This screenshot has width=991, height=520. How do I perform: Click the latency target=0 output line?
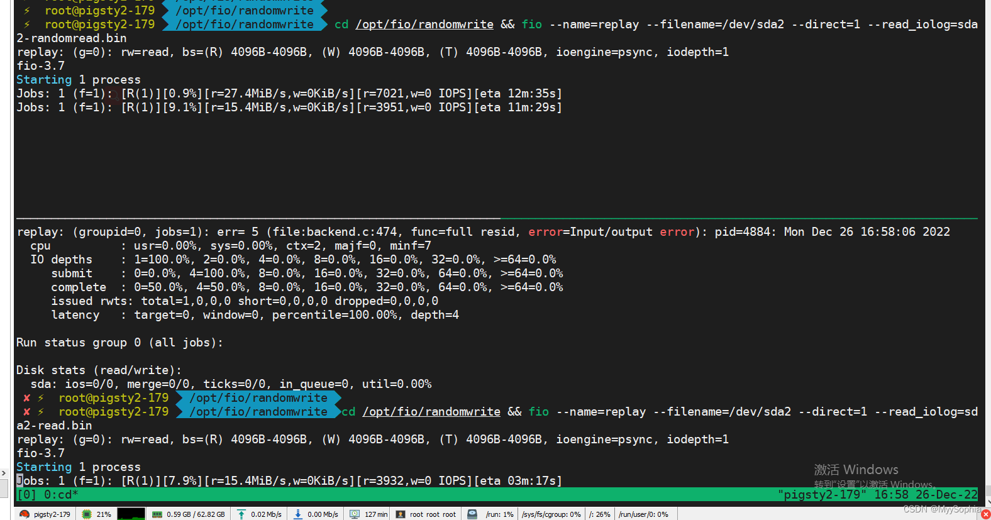pos(255,315)
